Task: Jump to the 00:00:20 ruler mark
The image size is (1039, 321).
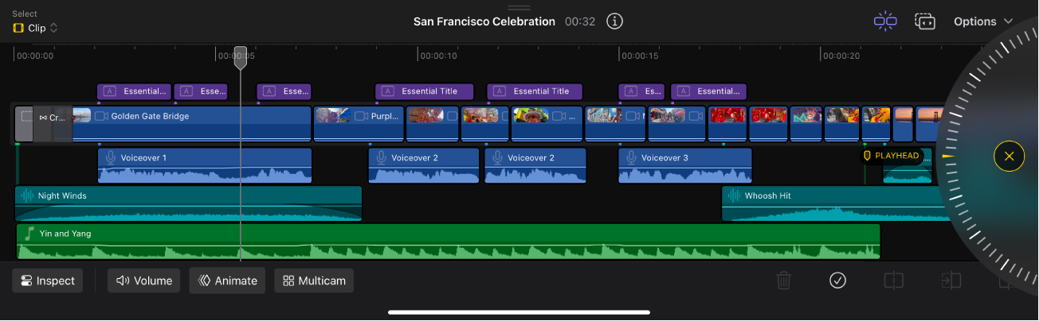Action: click(840, 56)
